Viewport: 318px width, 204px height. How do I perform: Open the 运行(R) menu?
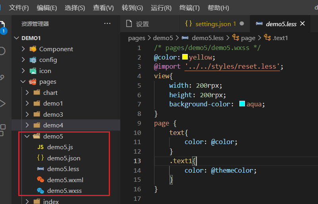[161, 8]
